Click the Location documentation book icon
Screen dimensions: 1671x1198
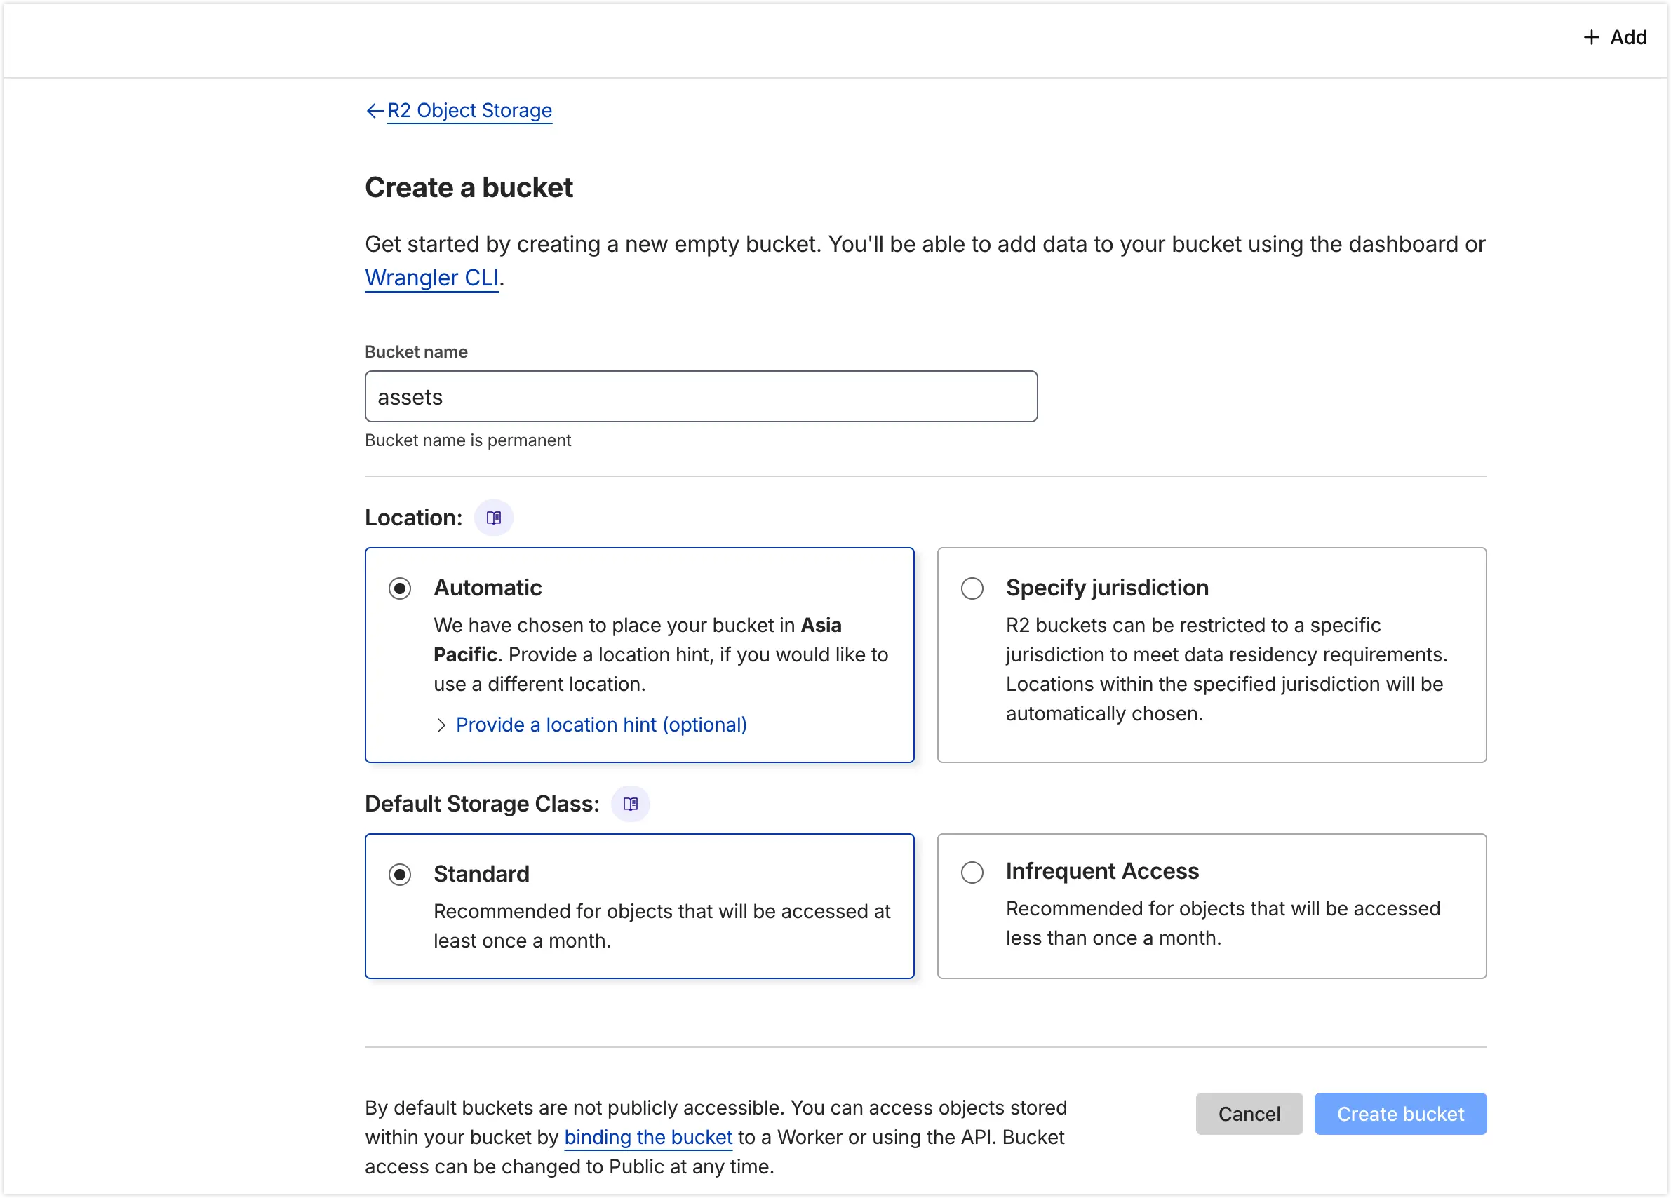coord(494,518)
